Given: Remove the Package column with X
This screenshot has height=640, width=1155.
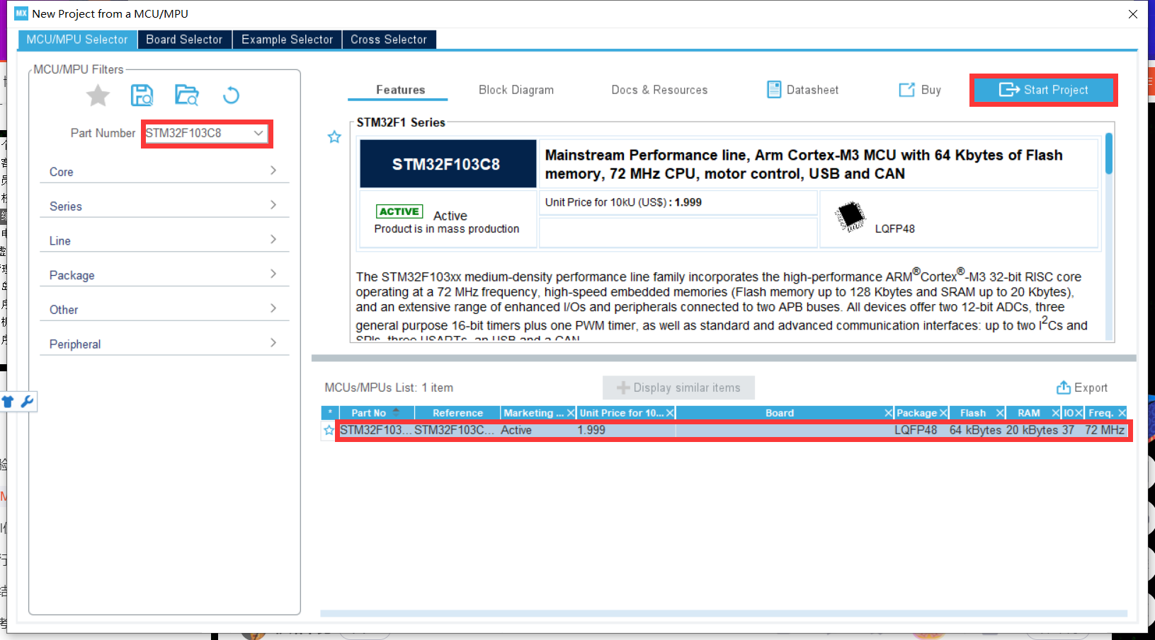Looking at the screenshot, I should pos(943,413).
